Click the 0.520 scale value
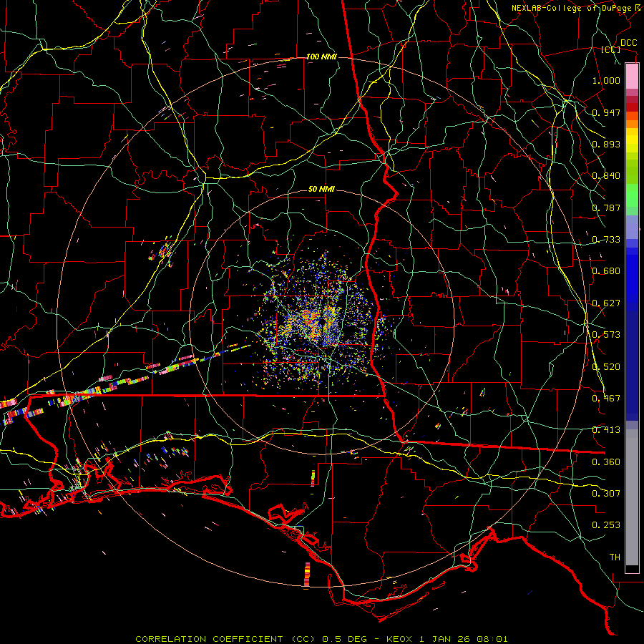 (x=606, y=367)
